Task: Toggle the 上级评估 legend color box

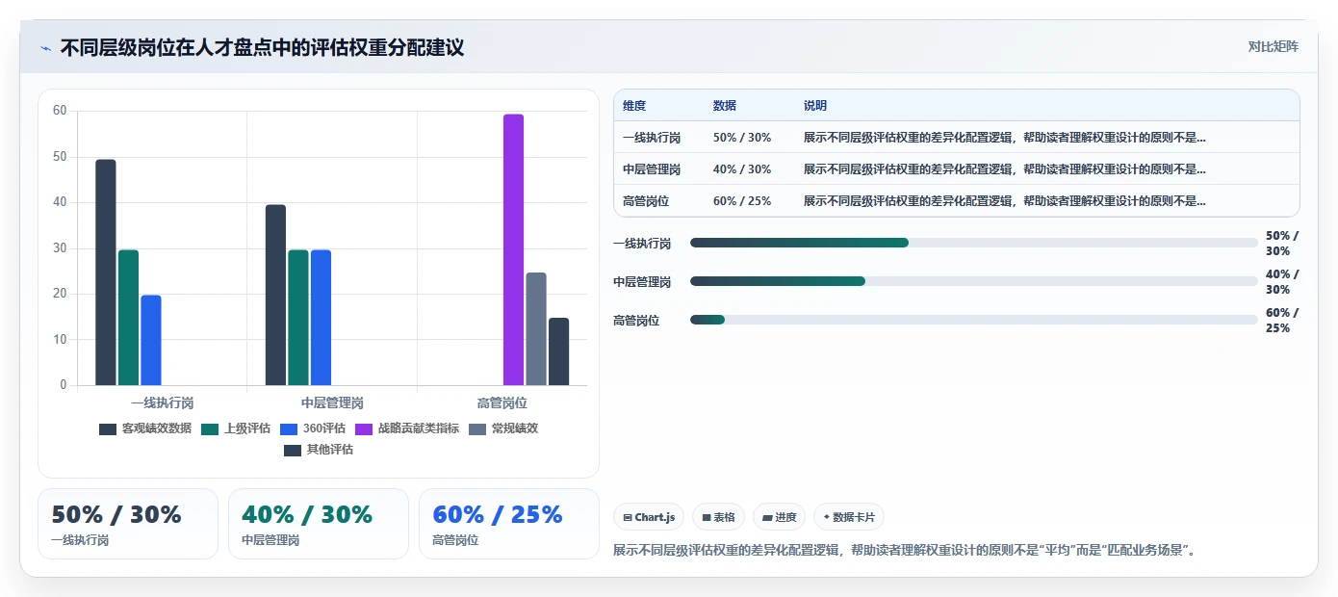Action: point(210,428)
